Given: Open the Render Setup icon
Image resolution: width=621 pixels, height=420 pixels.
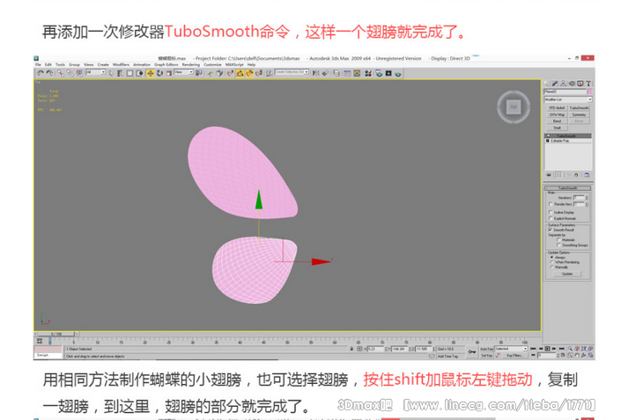Looking at the screenshot, I should [x=379, y=73].
